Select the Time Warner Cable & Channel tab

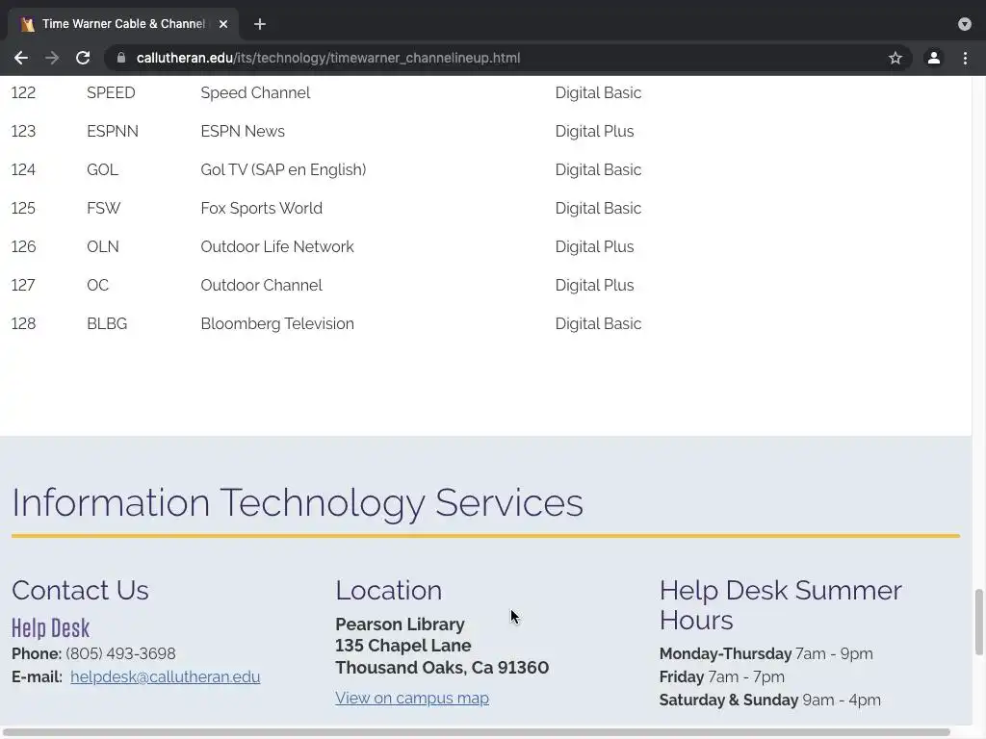click(120, 24)
